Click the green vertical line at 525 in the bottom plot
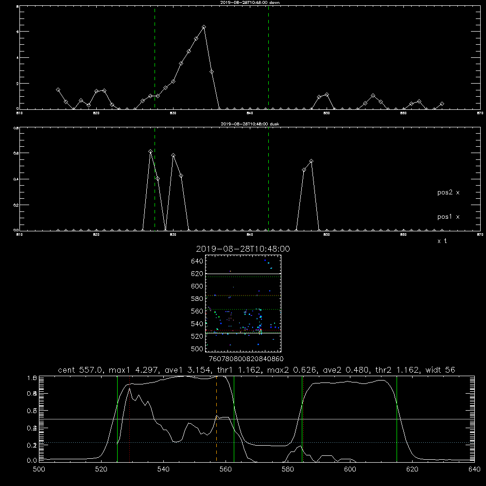The height and width of the screenshot is (486, 486). point(117,419)
